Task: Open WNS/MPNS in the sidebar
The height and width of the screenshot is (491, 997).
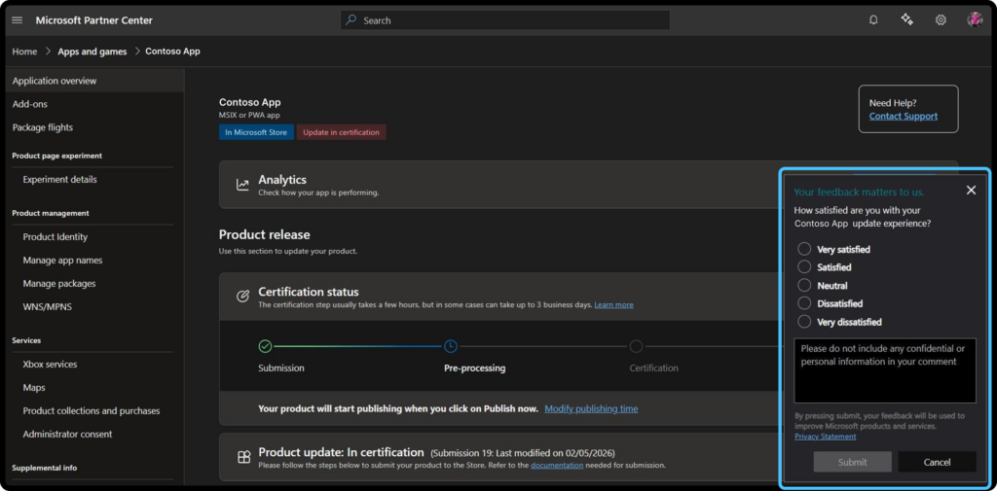Action: pos(47,307)
